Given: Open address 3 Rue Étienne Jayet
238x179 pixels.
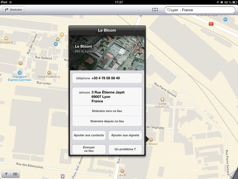Looking at the screenshot, I should 107,96.
